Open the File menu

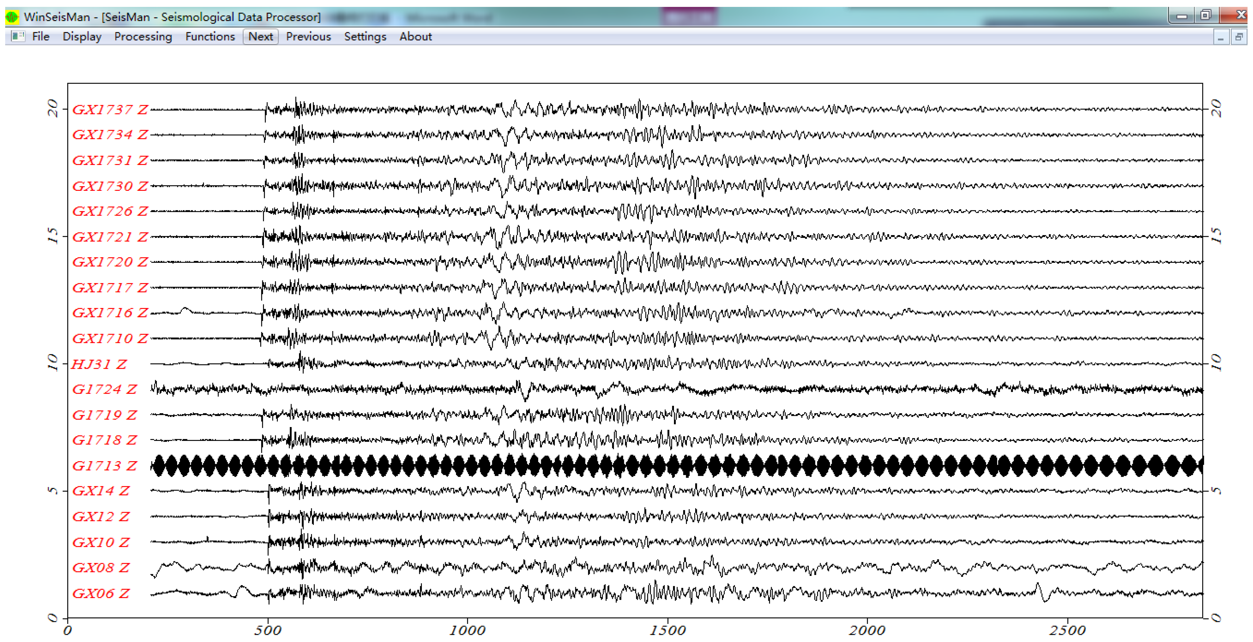click(41, 36)
